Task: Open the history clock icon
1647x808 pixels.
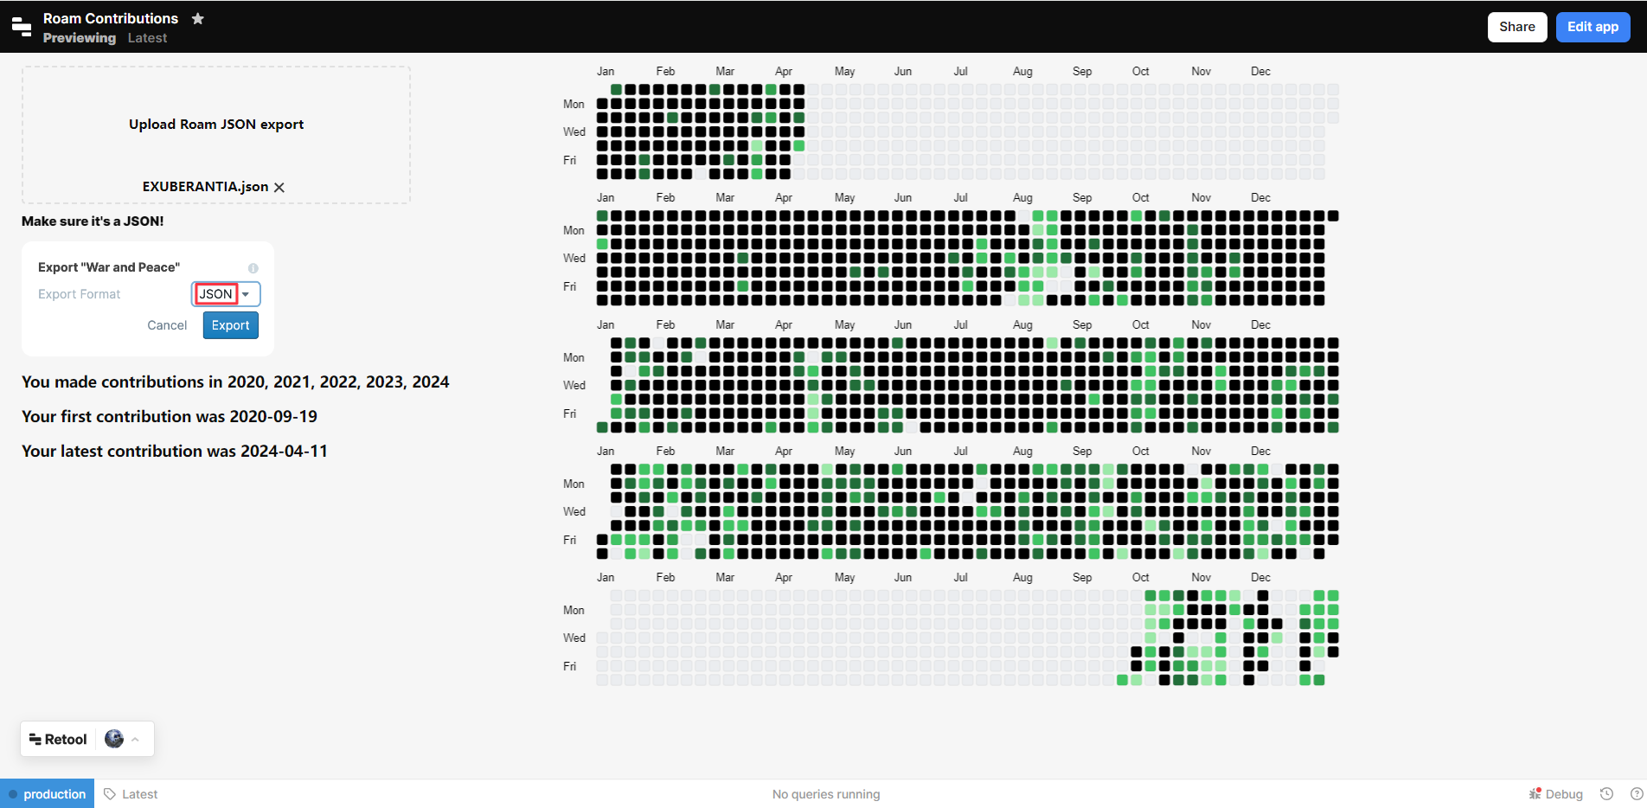Action: click(x=1606, y=793)
